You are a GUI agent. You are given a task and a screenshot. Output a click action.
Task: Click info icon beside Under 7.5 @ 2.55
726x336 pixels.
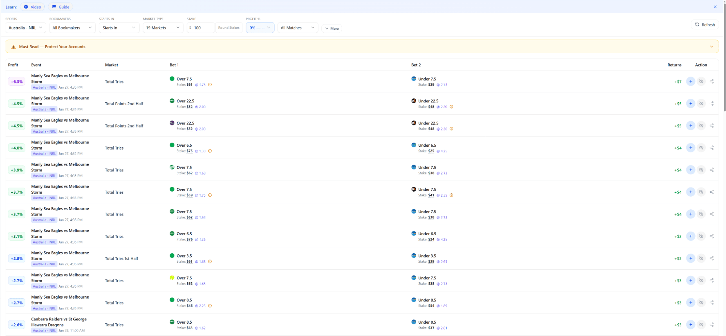click(451, 196)
